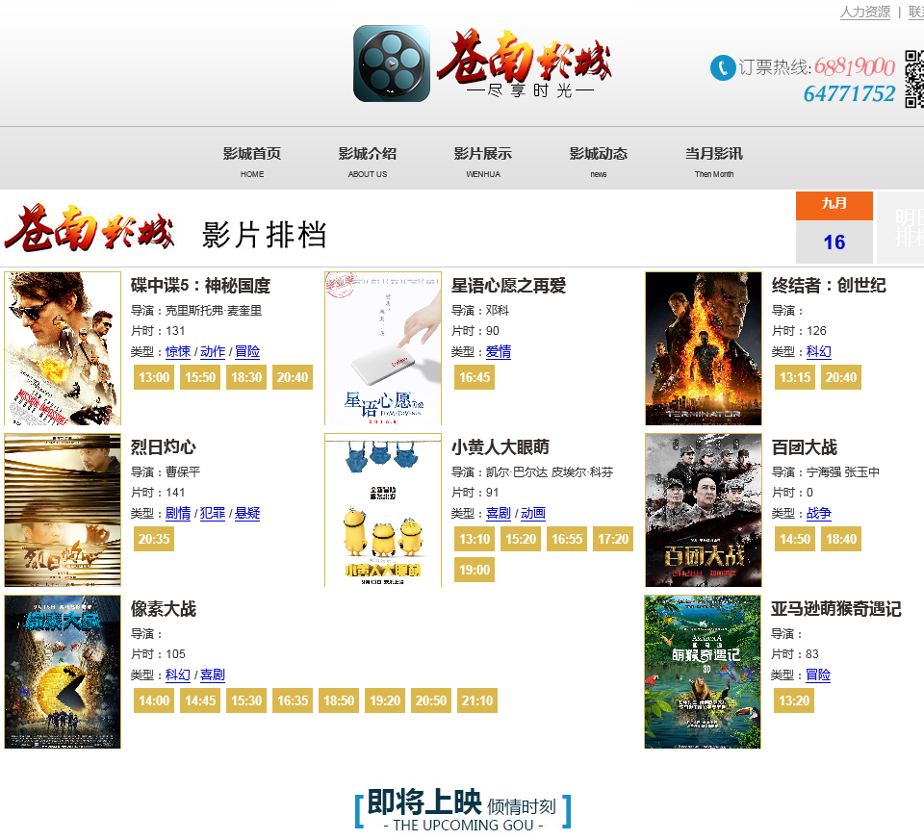Select the 13:15 showtime for 终结者
The image size is (924, 840).
coord(795,377)
